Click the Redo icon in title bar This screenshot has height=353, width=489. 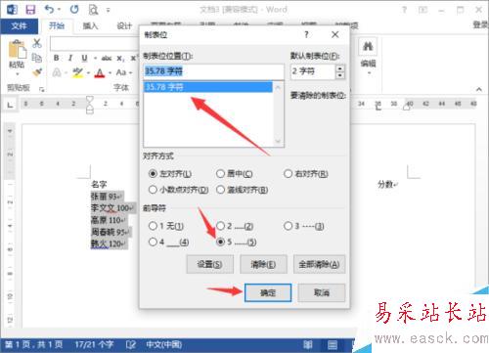click(x=74, y=10)
